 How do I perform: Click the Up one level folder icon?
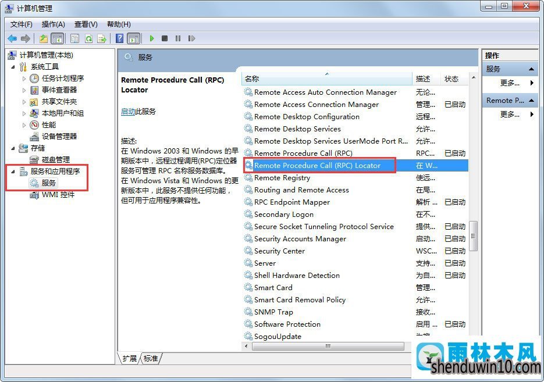44,38
